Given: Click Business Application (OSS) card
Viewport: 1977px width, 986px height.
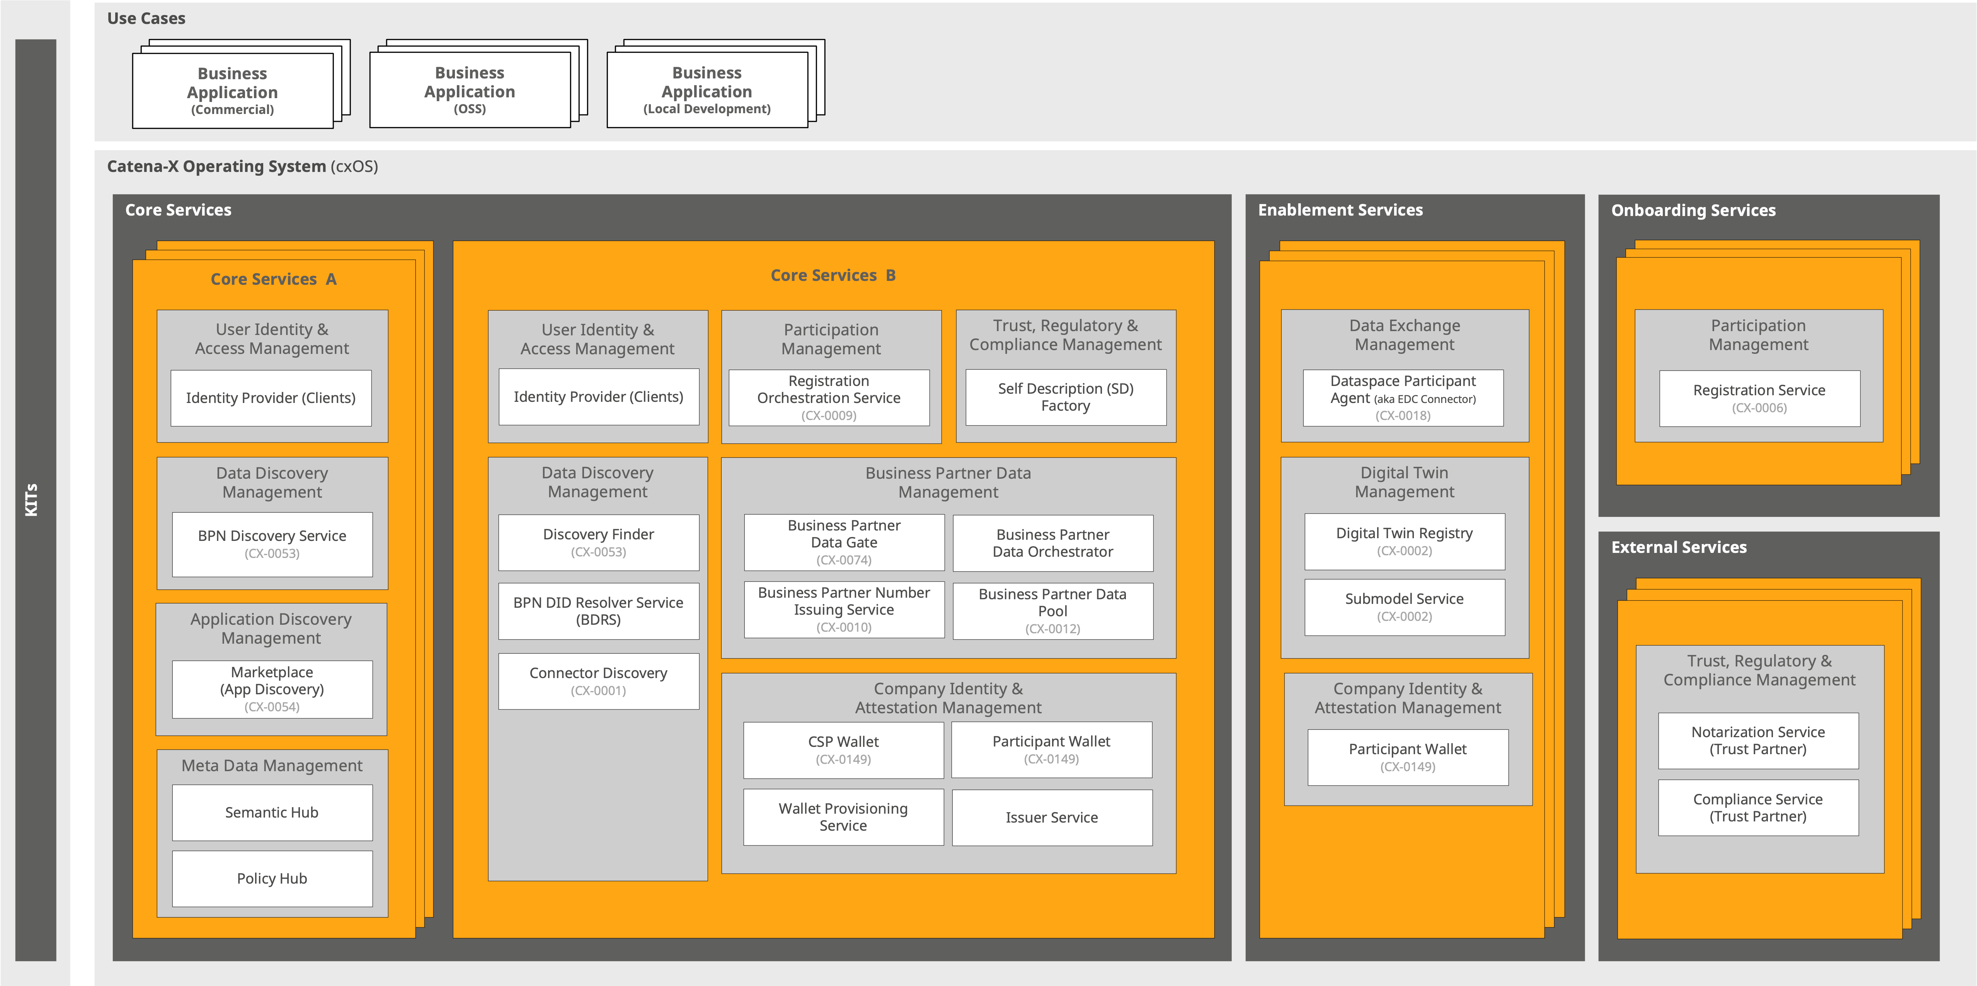Looking at the screenshot, I should [470, 90].
